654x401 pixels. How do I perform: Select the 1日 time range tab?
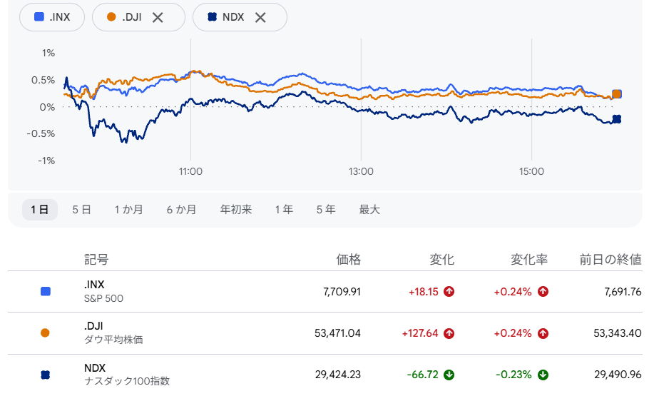pyautogui.click(x=40, y=210)
